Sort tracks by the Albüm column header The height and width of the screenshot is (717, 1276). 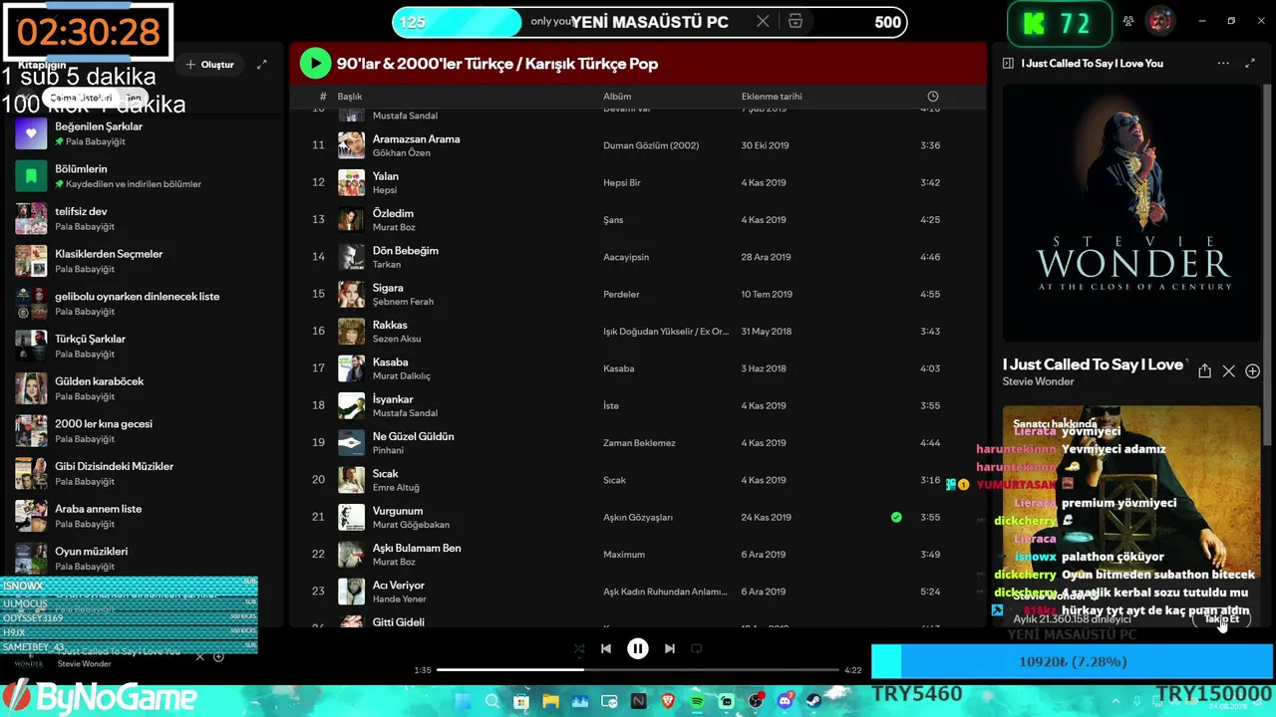(x=617, y=97)
